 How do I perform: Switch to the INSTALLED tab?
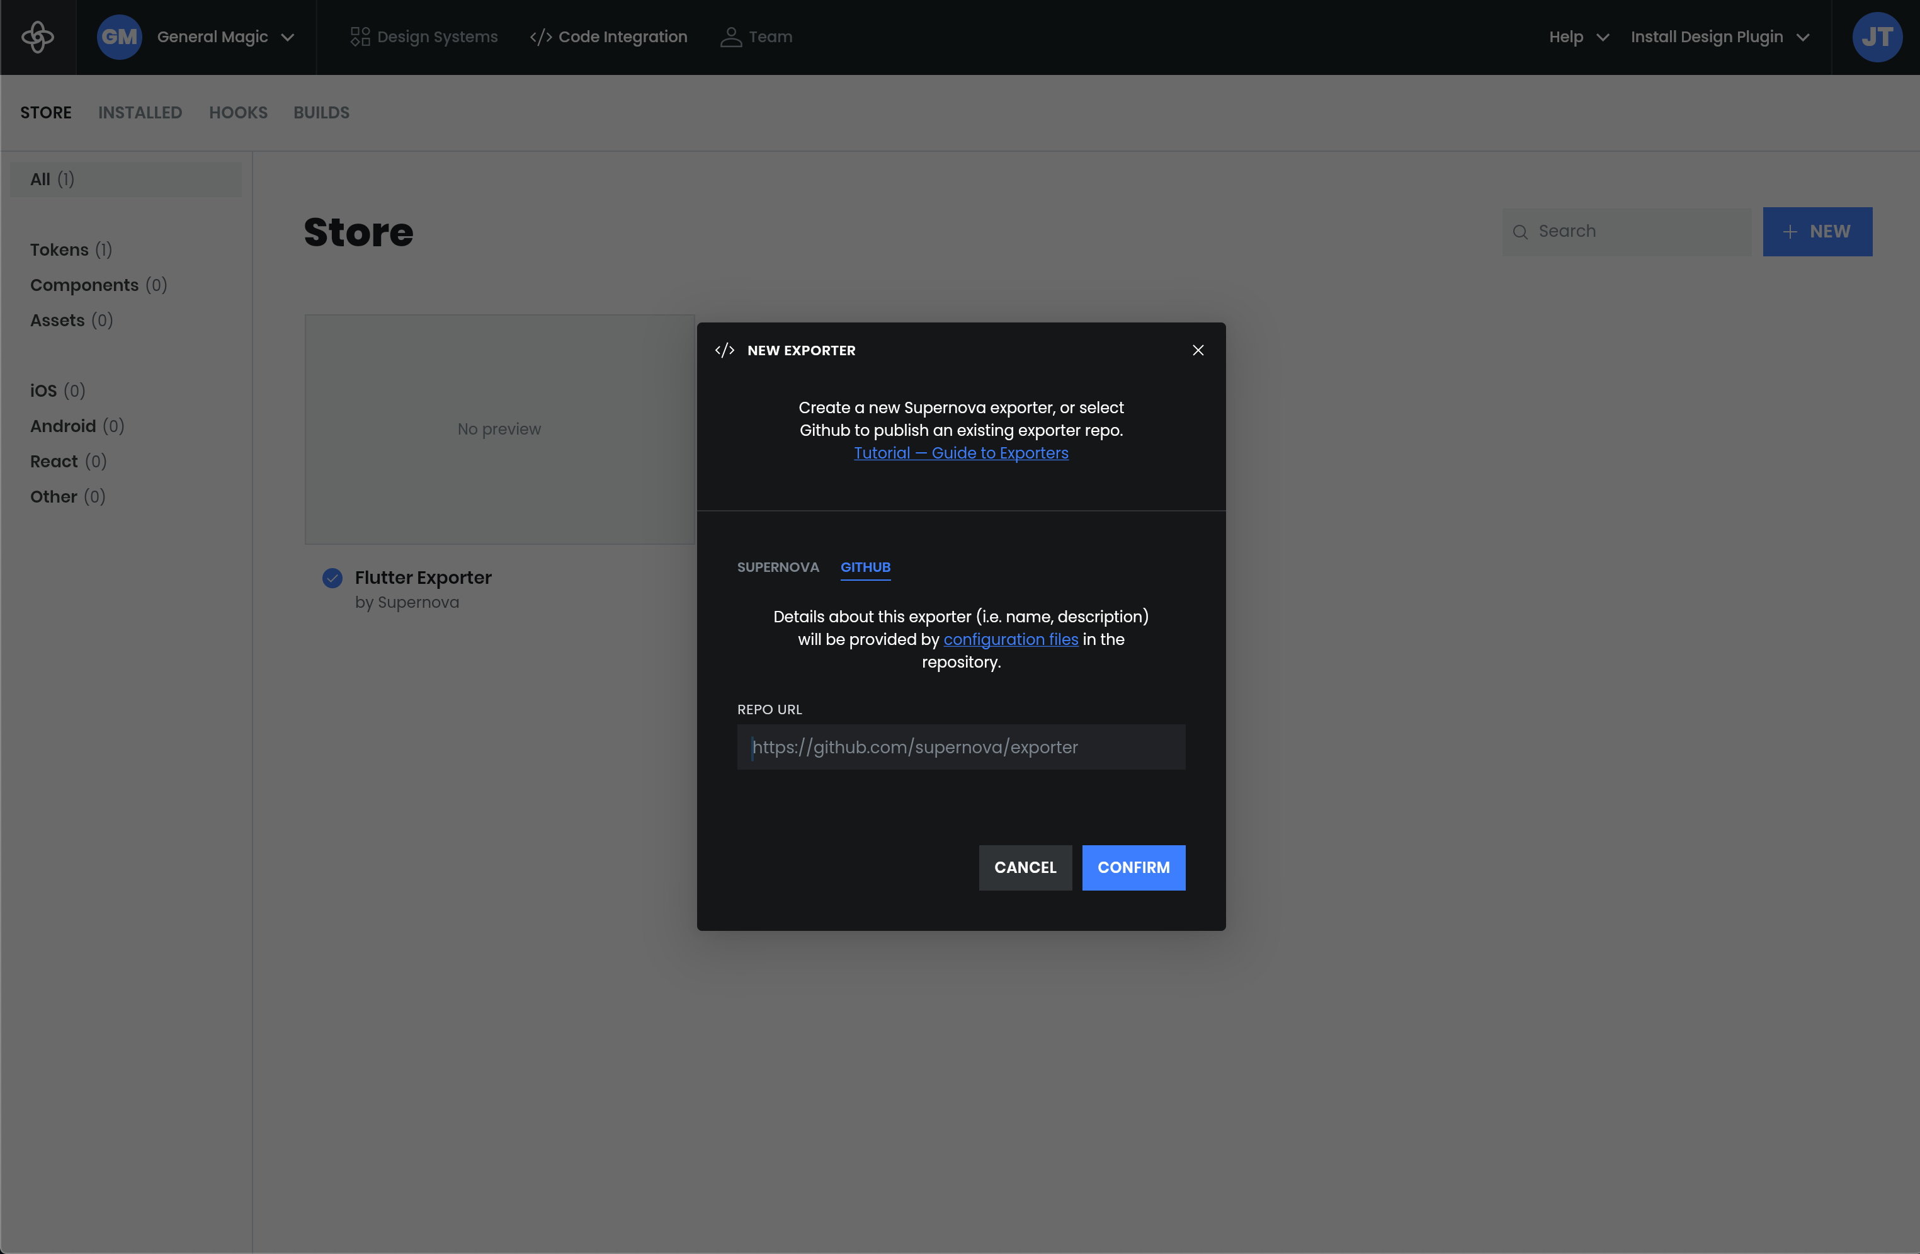[x=140, y=113]
